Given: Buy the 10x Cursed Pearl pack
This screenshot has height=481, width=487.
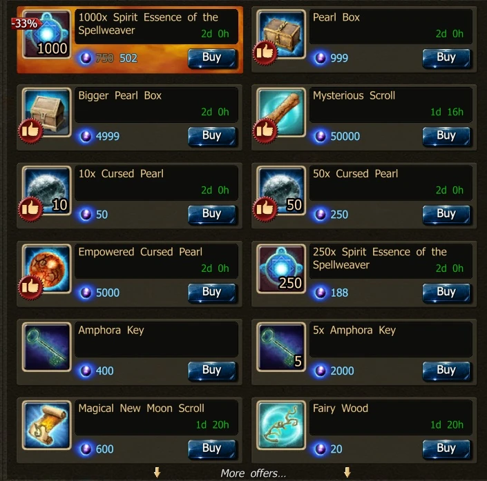Looking at the screenshot, I should point(212,214).
